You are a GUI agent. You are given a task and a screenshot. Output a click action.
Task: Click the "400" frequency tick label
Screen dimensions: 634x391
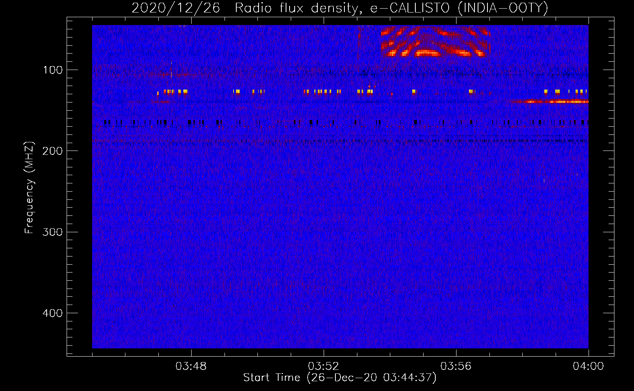53,313
